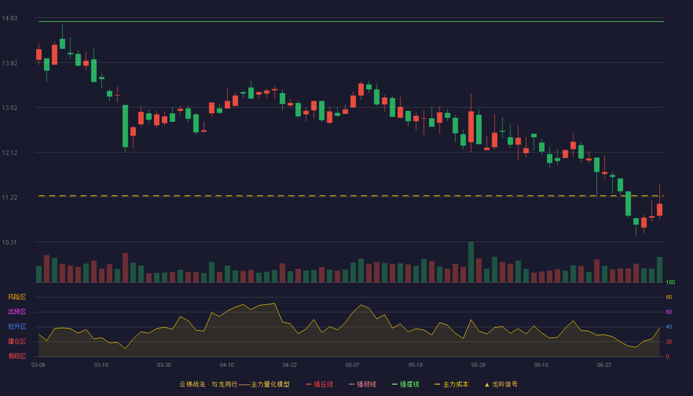
Task: Click the green 强撑线 legend marker
Action: click(x=395, y=384)
